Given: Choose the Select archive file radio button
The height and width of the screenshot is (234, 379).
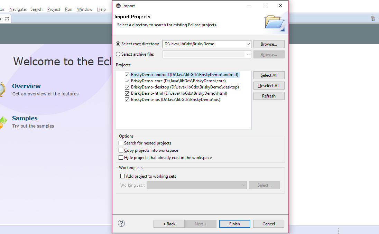Looking at the screenshot, I should click(x=118, y=54).
